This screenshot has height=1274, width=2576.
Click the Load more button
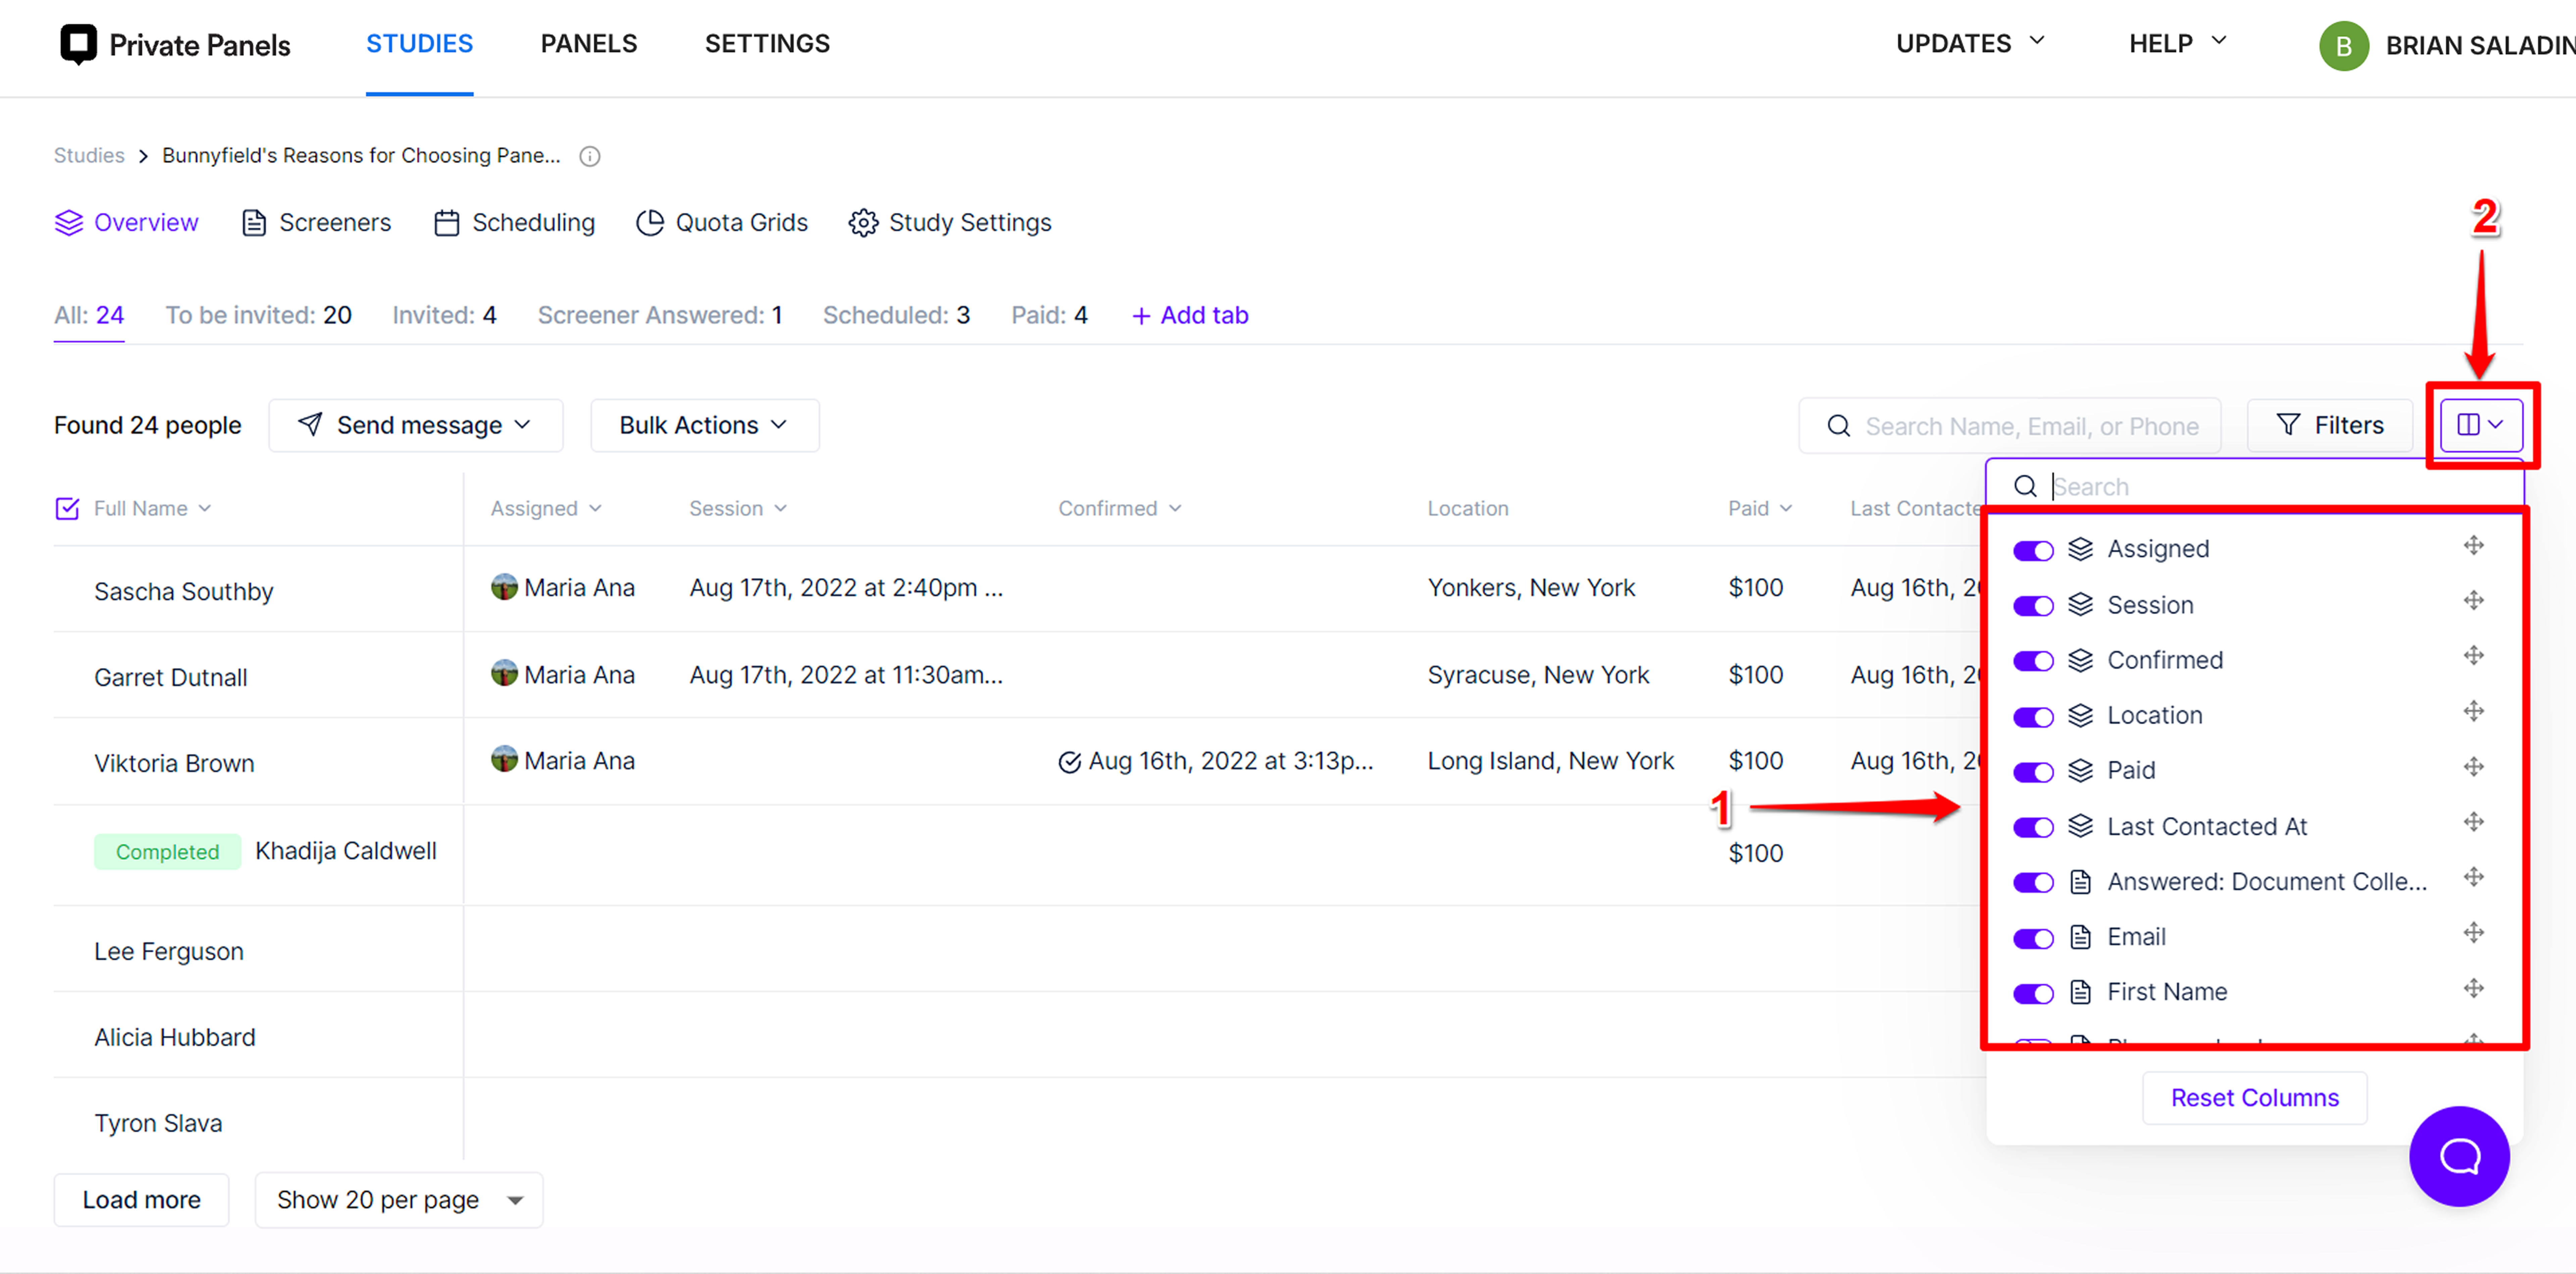click(x=141, y=1200)
